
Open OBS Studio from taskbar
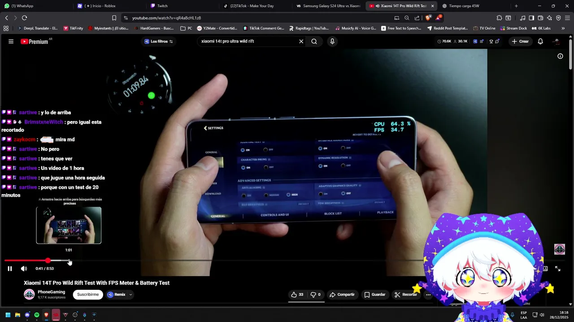tap(75, 315)
